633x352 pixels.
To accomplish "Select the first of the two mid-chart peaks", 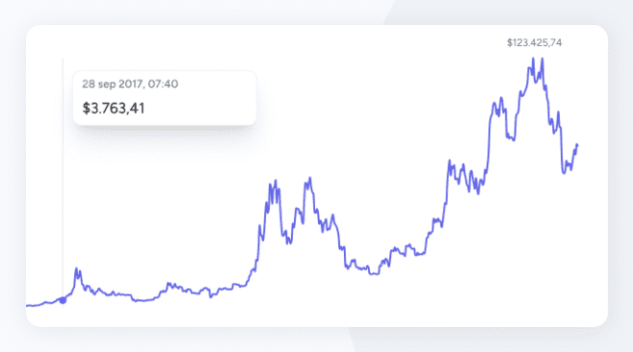I will (x=275, y=182).
